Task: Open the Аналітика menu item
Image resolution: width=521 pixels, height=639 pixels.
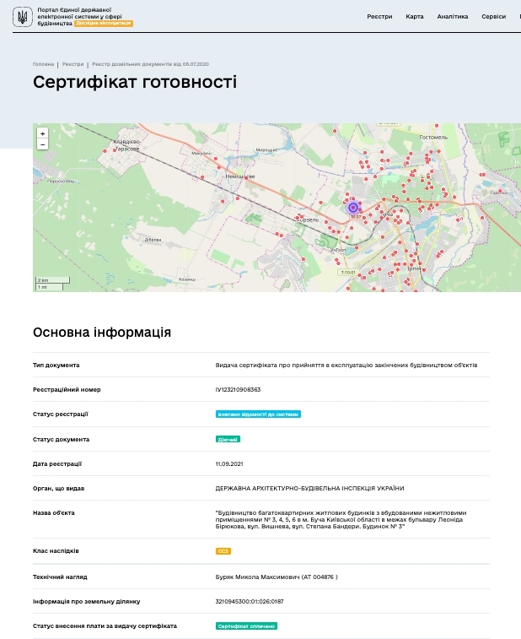Action: coord(452,17)
